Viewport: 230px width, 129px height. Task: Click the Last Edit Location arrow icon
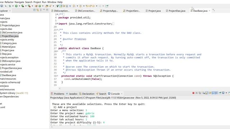pyautogui.click(x=87, y=6)
